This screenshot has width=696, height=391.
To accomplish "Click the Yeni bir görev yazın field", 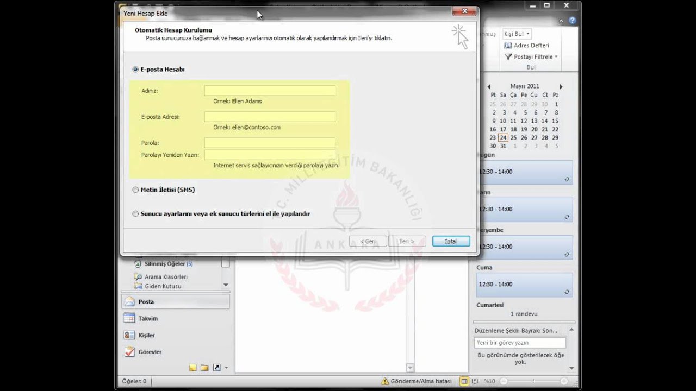I will pyautogui.click(x=520, y=343).
